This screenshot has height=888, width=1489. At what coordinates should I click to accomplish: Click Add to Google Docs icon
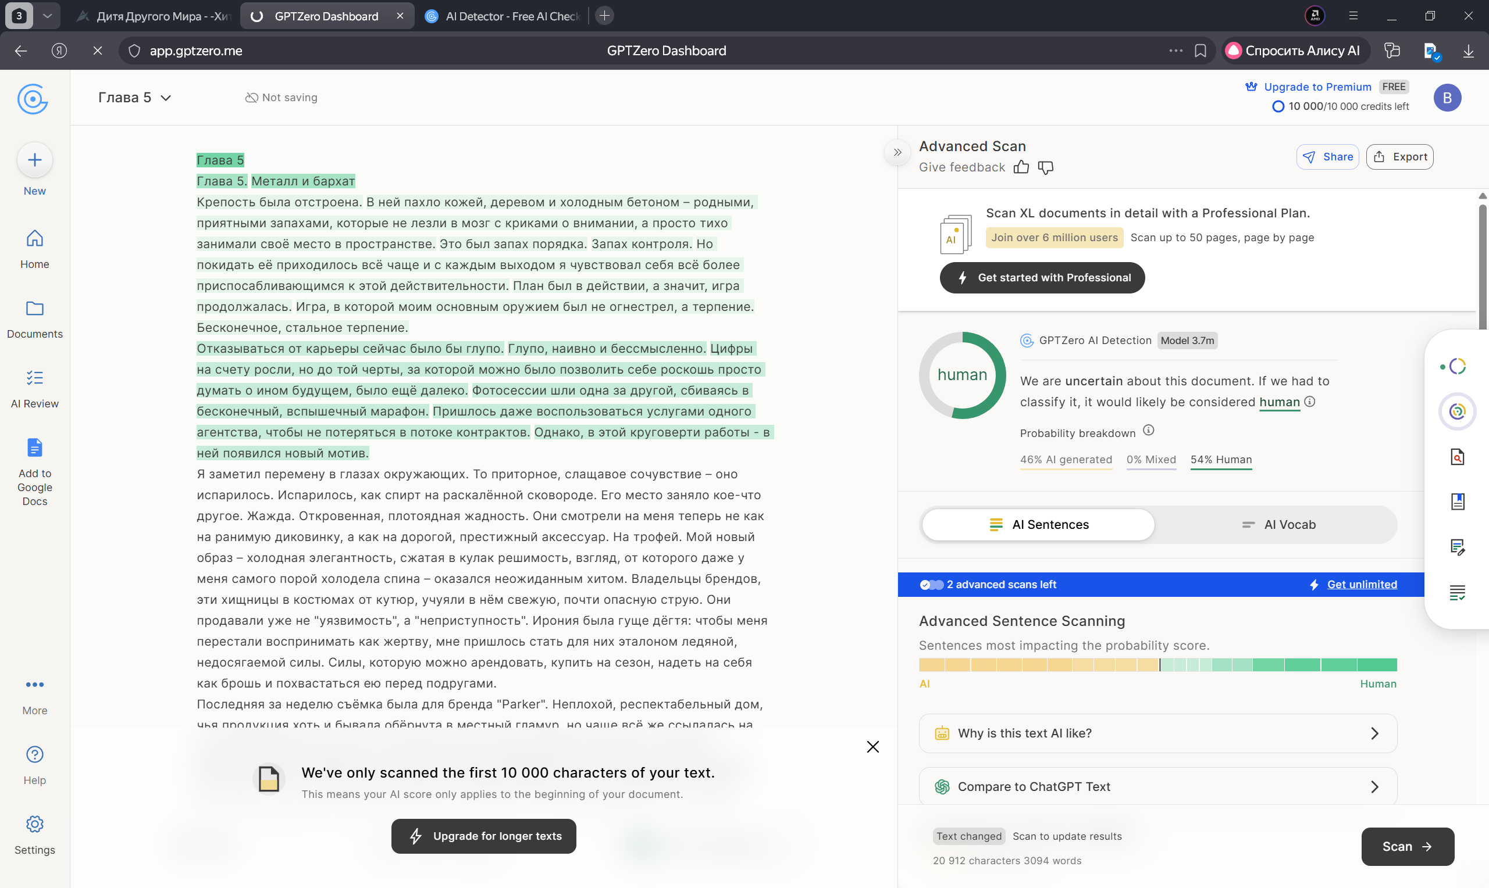[x=35, y=447]
